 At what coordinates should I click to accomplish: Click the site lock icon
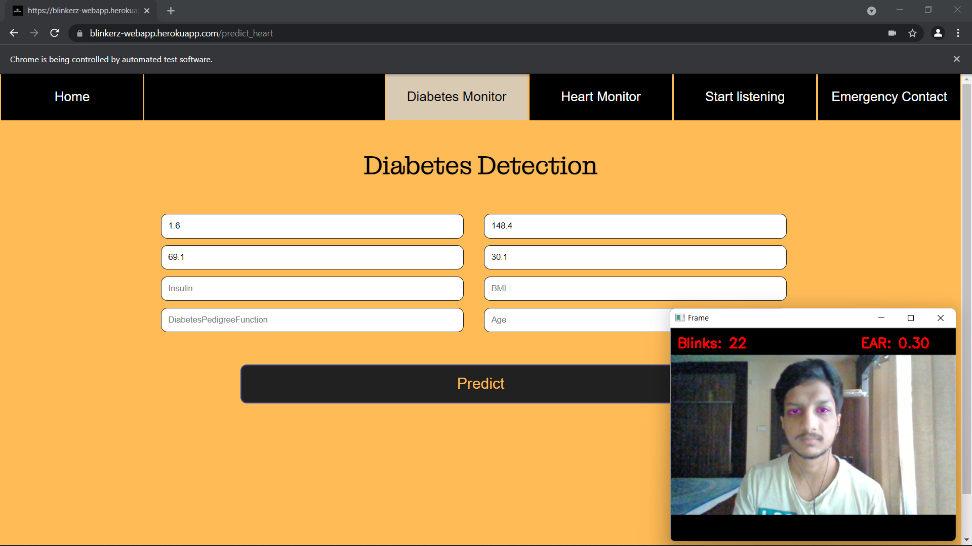coord(79,33)
